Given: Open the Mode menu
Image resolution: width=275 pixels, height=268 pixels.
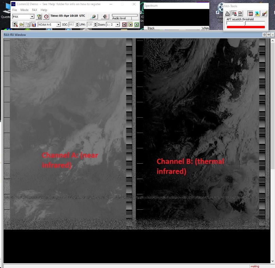Looking at the screenshot, I should [x=25, y=10].
